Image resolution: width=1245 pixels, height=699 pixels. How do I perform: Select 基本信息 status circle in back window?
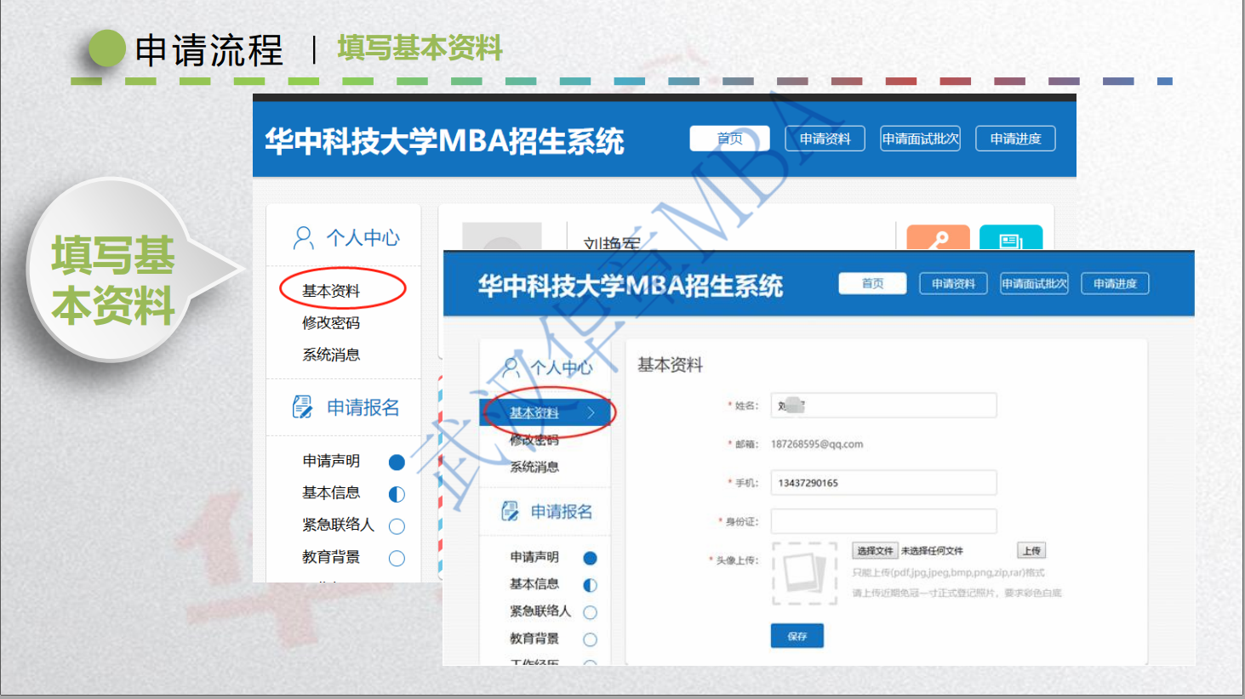tap(397, 494)
